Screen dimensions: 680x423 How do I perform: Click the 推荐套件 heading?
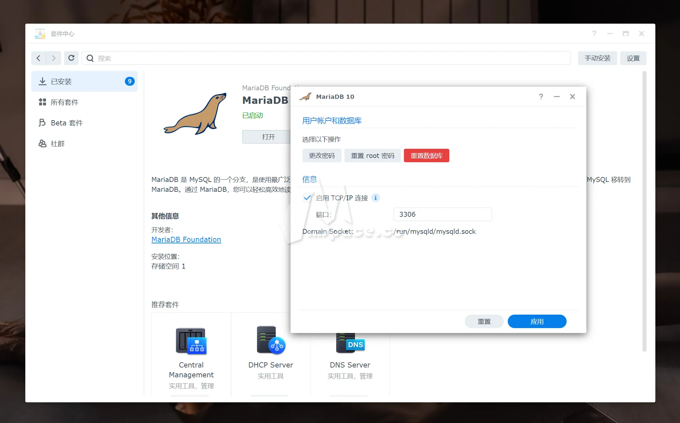[165, 304]
